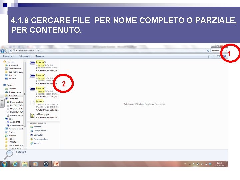
Task: Open Gruppo home in the navigation tree
Action: click(13, 92)
